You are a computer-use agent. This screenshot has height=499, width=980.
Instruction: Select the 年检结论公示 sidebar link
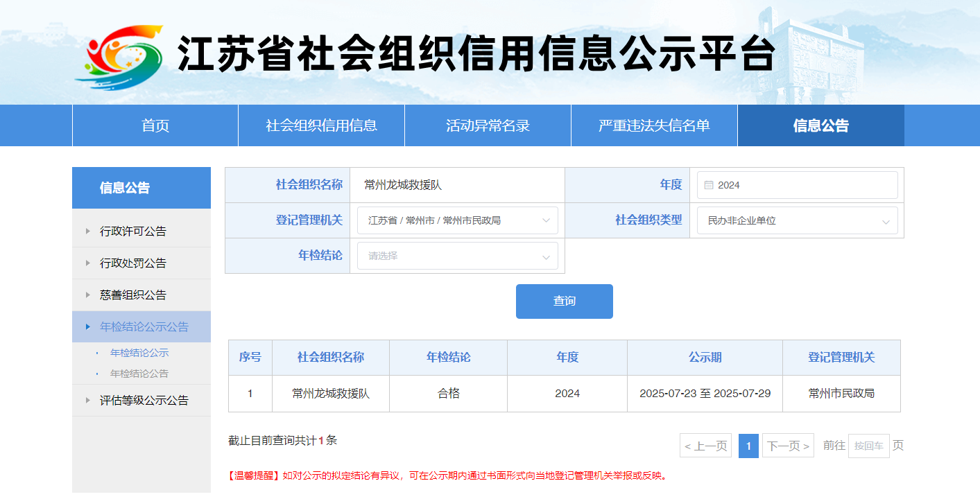pyautogui.click(x=137, y=353)
